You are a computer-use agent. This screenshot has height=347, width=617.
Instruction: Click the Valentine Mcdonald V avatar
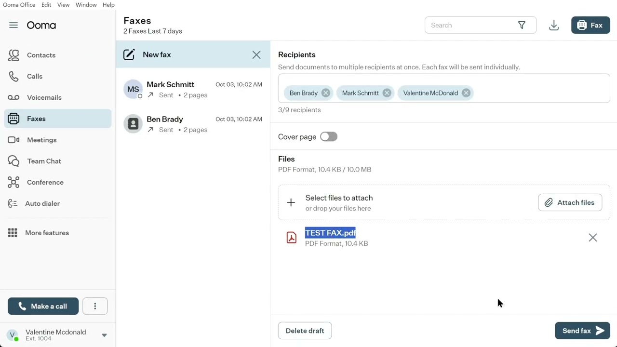click(13, 334)
